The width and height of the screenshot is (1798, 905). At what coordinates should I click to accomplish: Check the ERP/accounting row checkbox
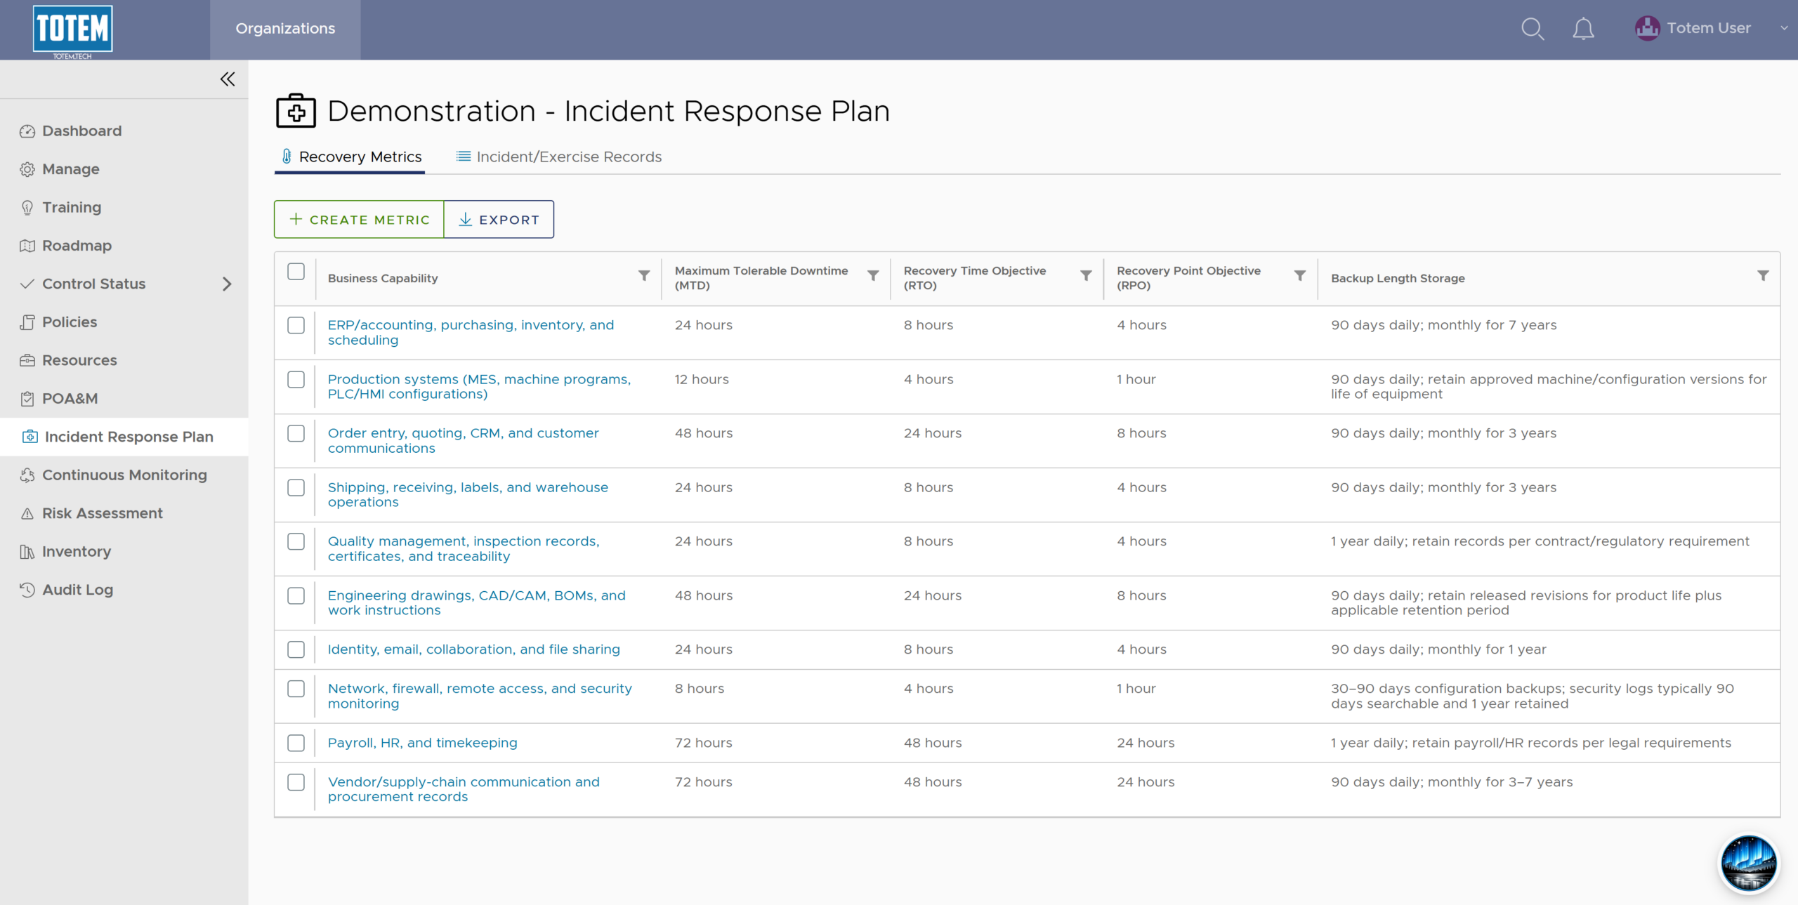[296, 325]
